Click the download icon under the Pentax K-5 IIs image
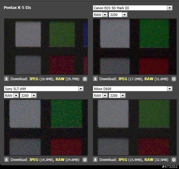The image size is (179, 169). pyautogui.click(x=6, y=79)
